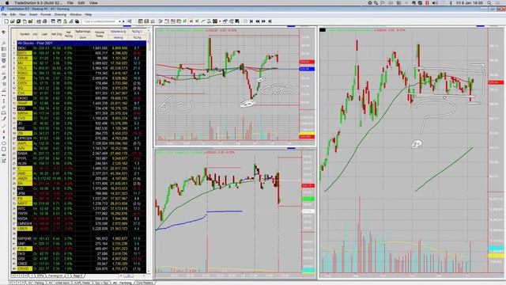
Task: Click the Open folder toolbar icon
Action: pos(13,21)
